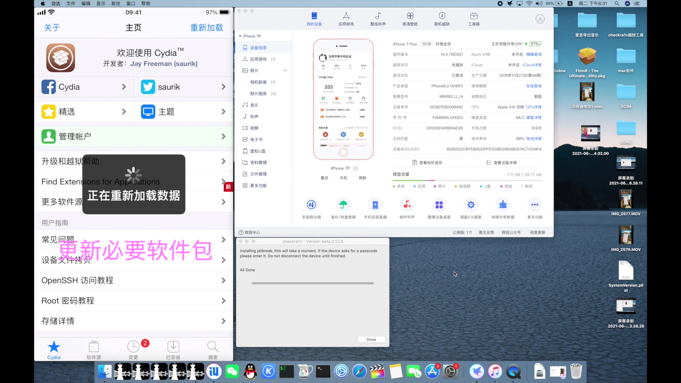The height and width of the screenshot is (383, 681).
Task: Open 应用游戏 tab in top toolbar
Action: point(346,19)
